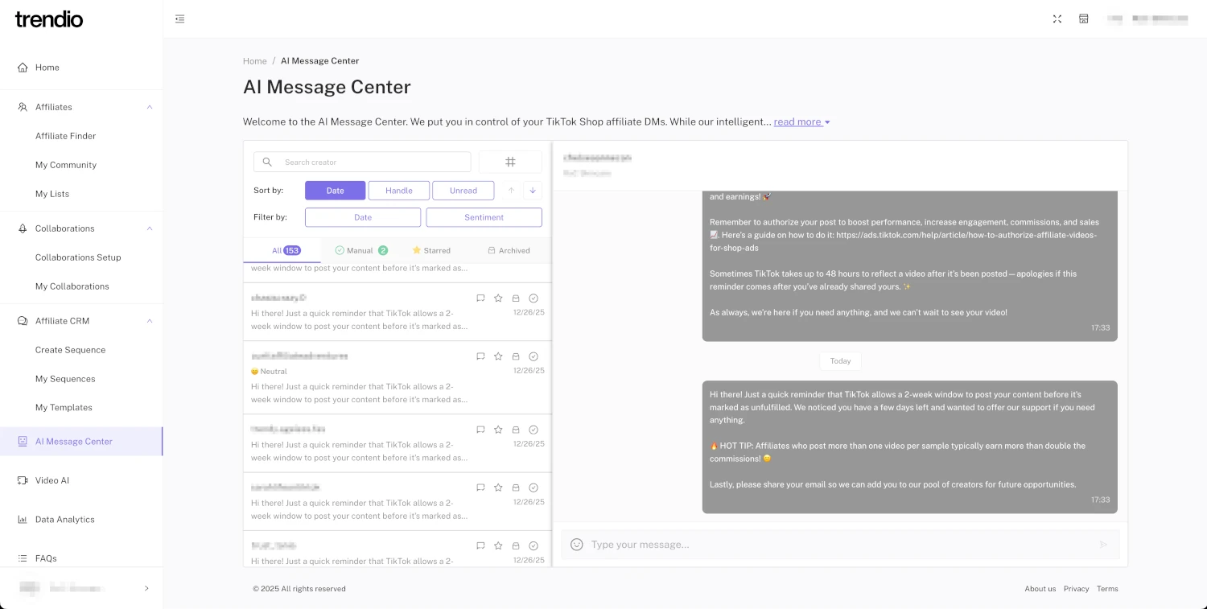Click the fullscreen icon in top bar
Screen dimensions: 1207x609
click(x=1057, y=19)
